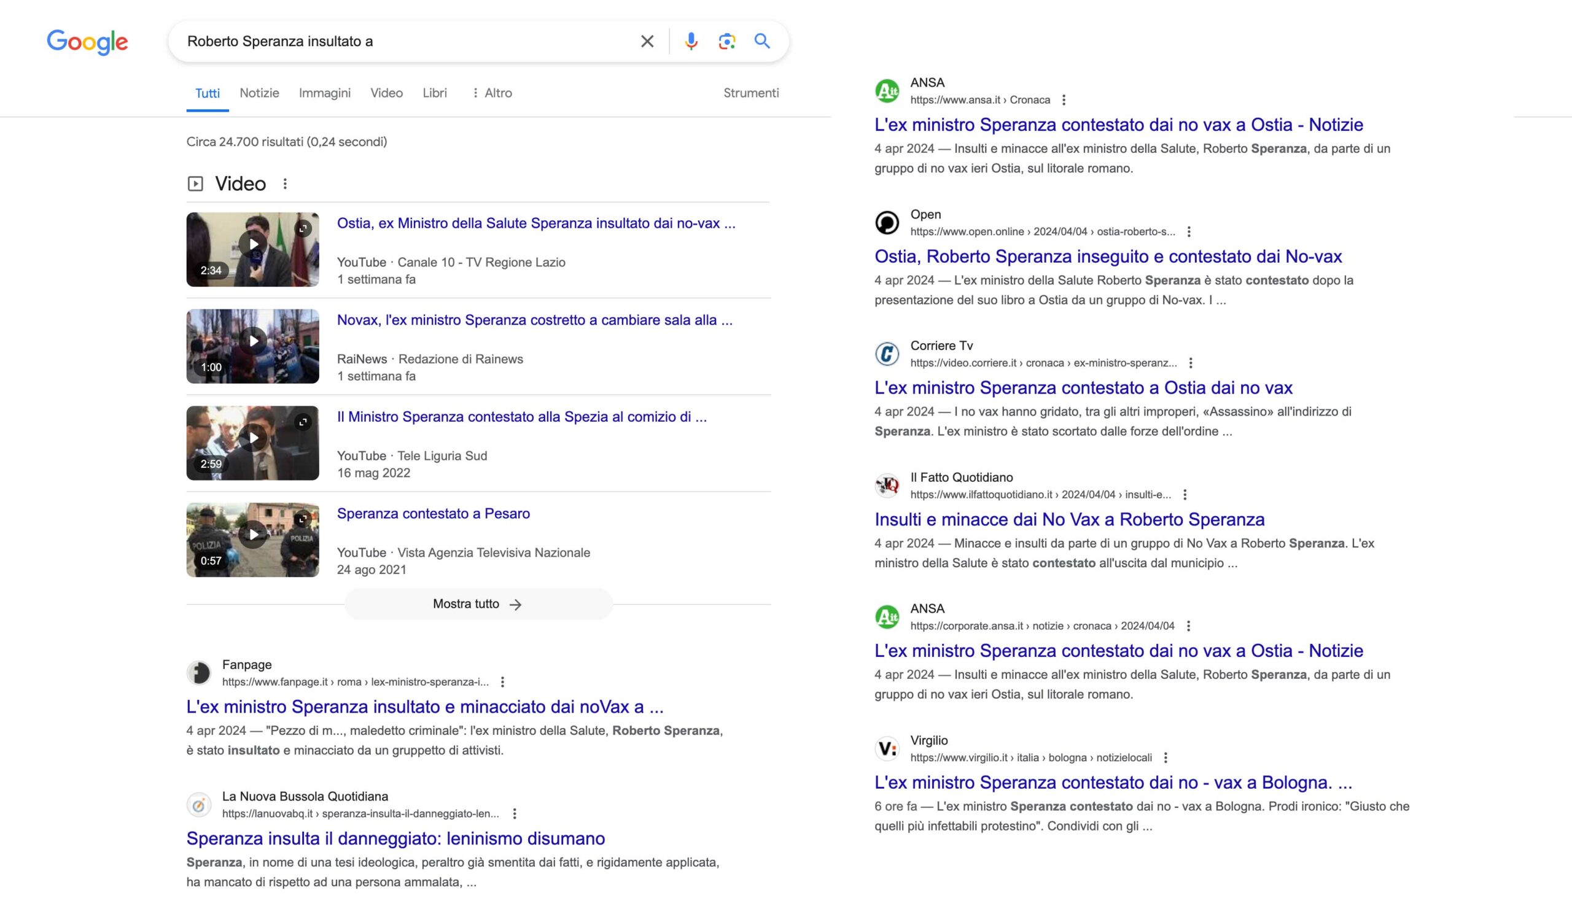1572x906 pixels.
Task: Open Strumenti search tools
Action: (751, 93)
